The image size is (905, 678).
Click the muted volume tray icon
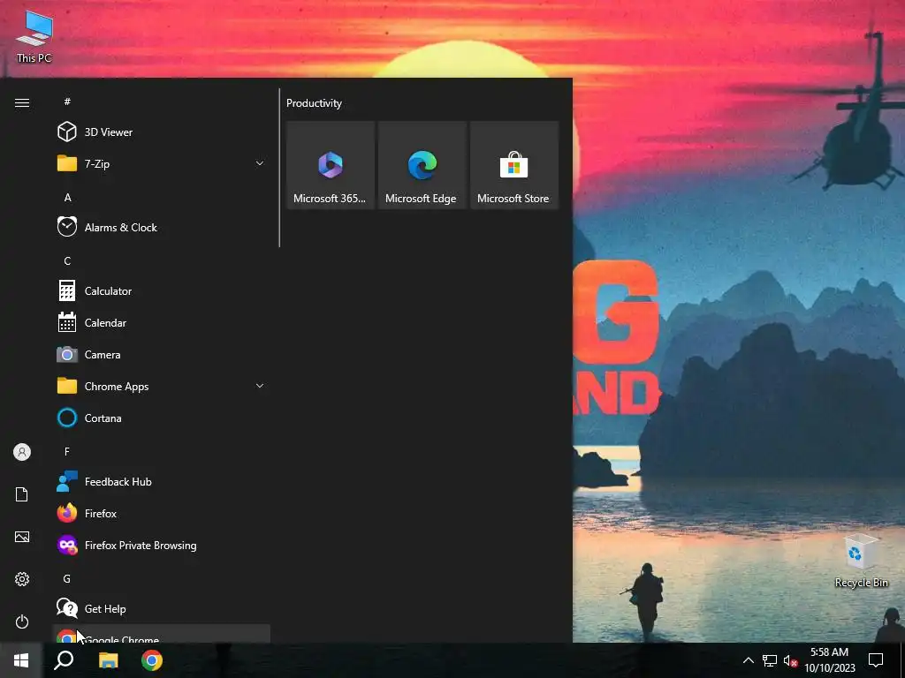coord(790,660)
